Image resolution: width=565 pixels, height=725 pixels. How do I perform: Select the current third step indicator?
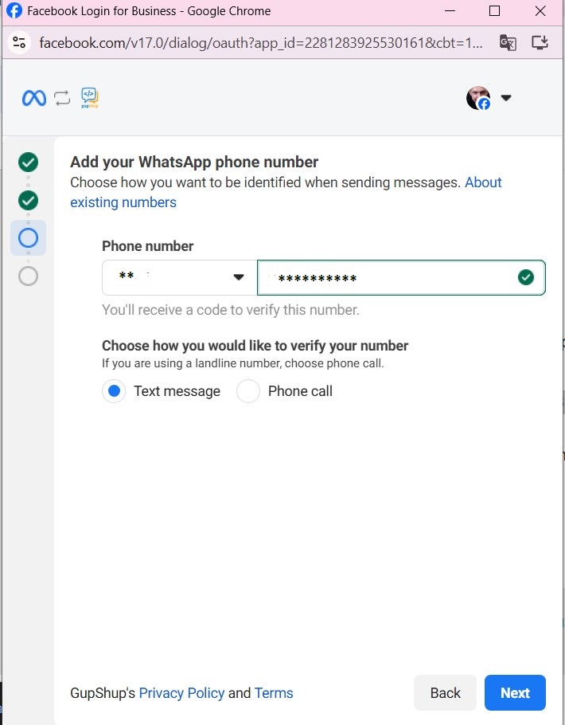(28, 237)
